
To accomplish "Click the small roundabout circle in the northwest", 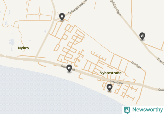I will (39, 14).
